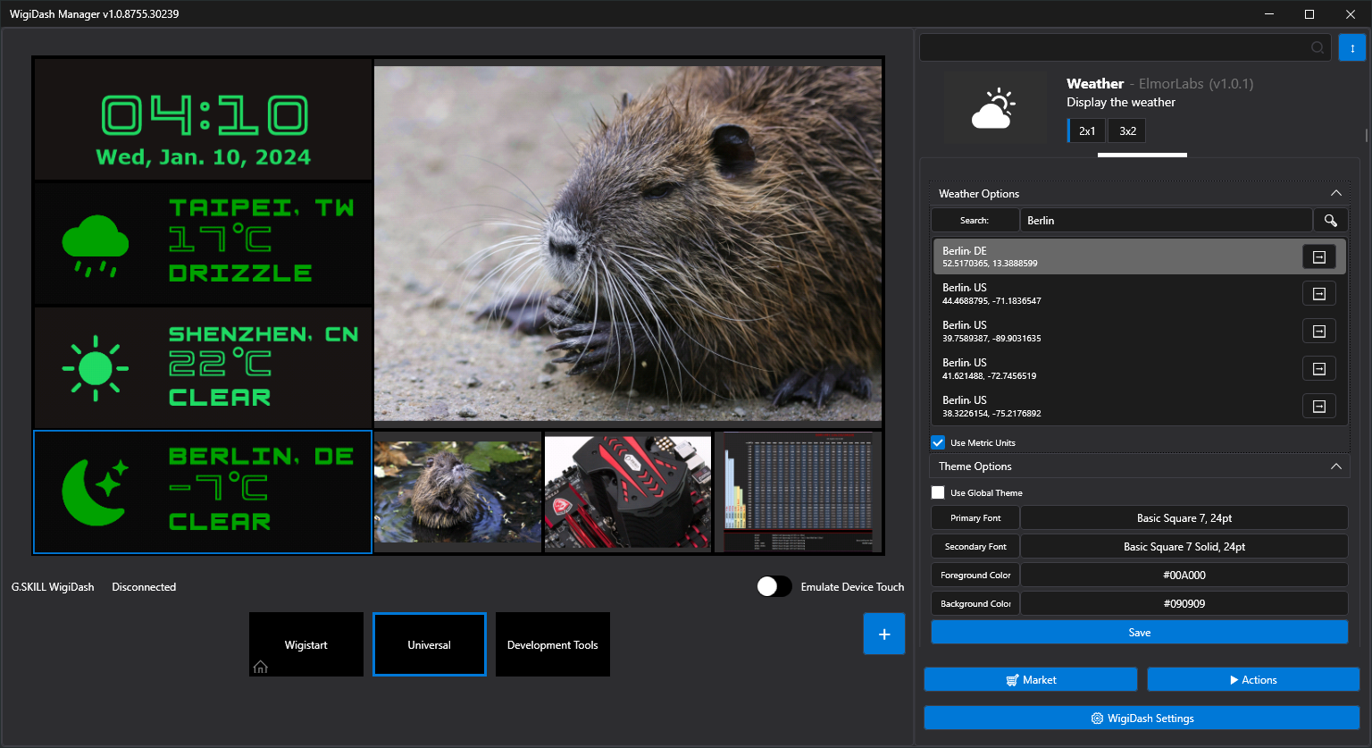
Task: Click the select icon for Berlin, DE
Action: (x=1318, y=257)
